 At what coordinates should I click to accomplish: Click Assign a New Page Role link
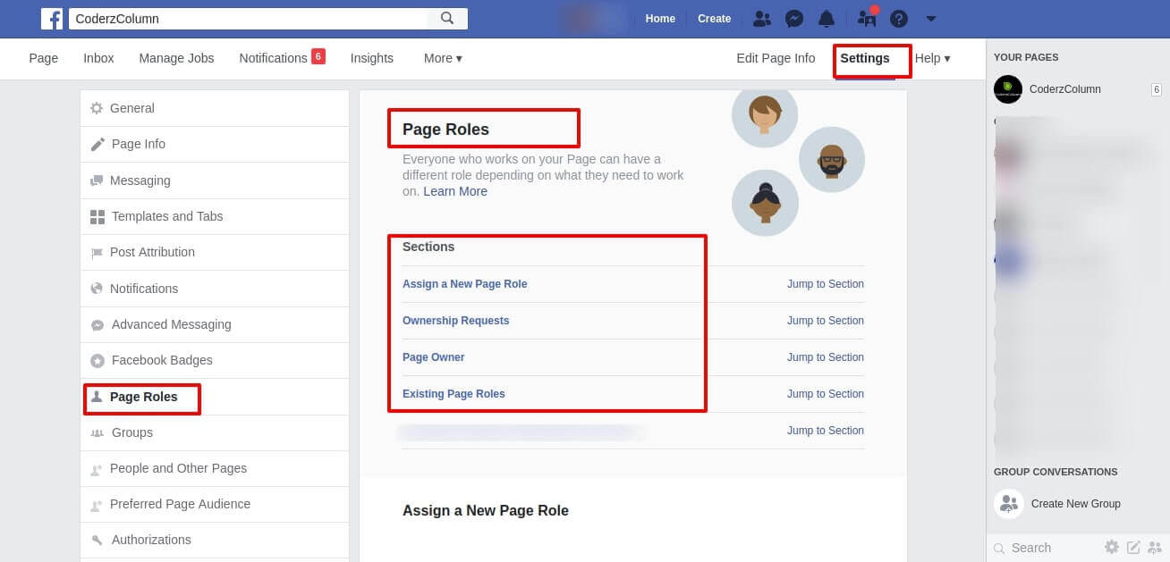pos(464,284)
